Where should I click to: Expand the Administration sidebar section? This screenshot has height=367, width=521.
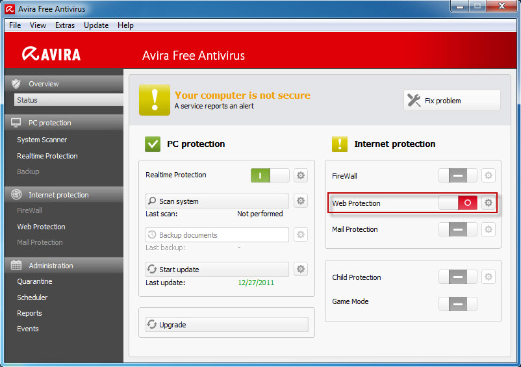(x=64, y=266)
